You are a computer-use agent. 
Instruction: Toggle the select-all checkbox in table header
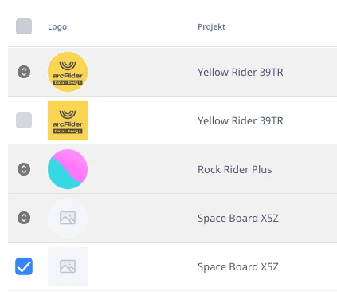point(24,26)
